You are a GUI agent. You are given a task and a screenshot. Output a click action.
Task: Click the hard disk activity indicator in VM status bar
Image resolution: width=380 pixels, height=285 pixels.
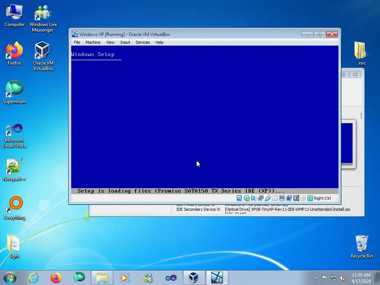click(x=239, y=198)
